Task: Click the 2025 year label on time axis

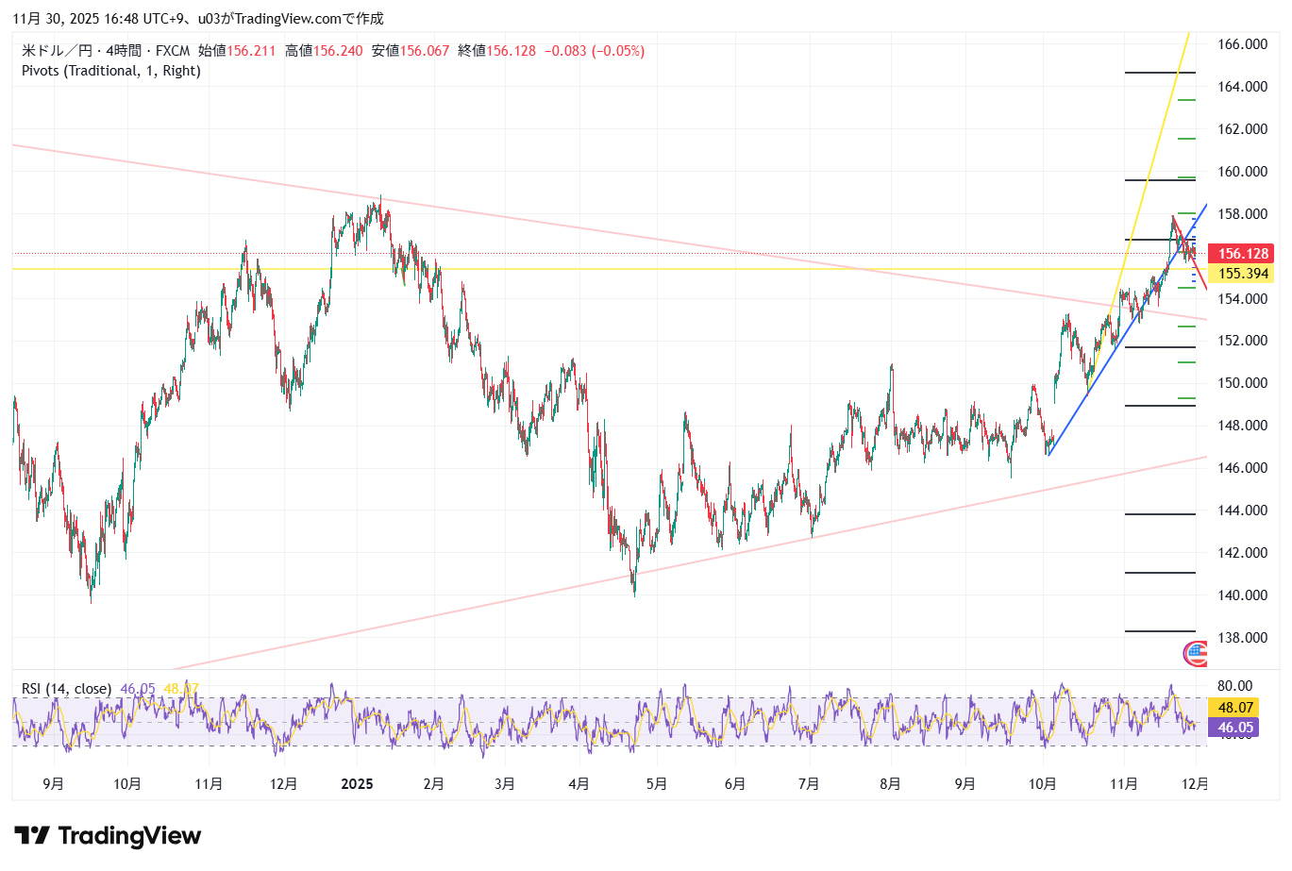Action: tap(357, 784)
